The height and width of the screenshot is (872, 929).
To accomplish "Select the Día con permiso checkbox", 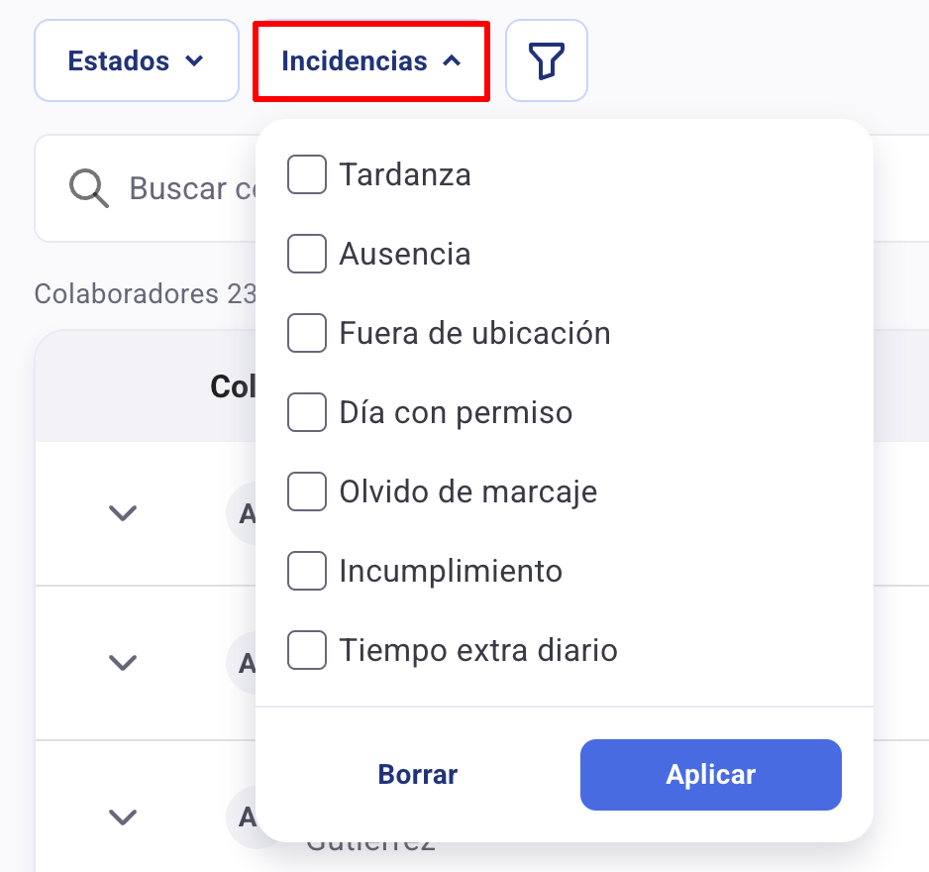I will click(307, 412).
